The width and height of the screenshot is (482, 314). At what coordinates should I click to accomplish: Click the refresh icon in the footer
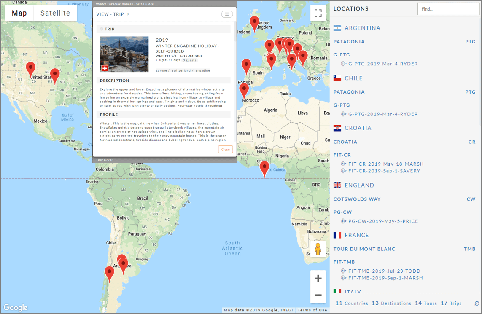click(x=477, y=303)
